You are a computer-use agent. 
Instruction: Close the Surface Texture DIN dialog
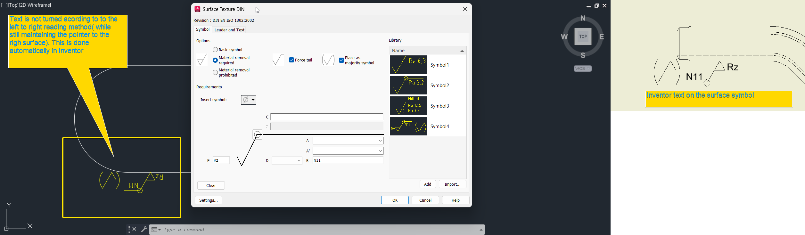[x=465, y=9]
